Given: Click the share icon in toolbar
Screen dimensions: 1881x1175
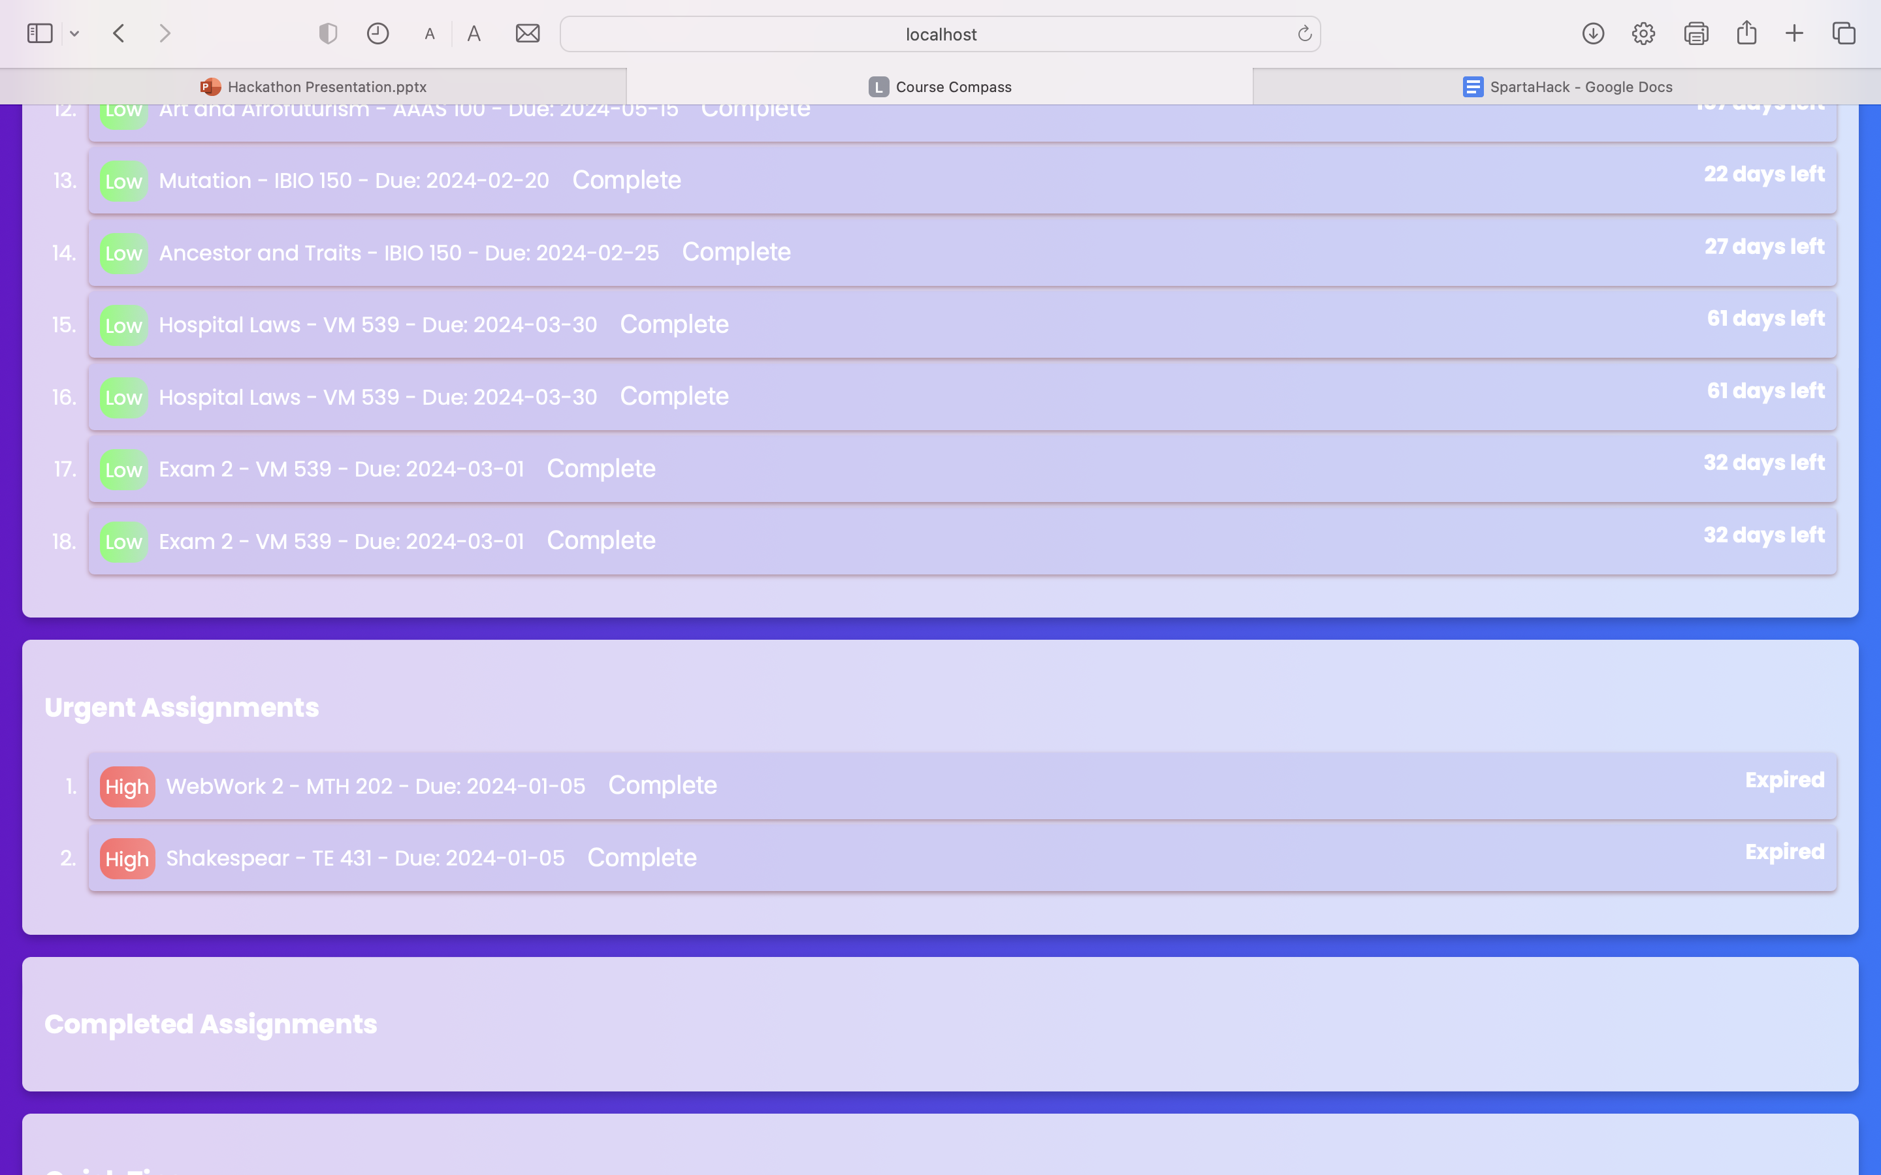Looking at the screenshot, I should pos(1746,33).
